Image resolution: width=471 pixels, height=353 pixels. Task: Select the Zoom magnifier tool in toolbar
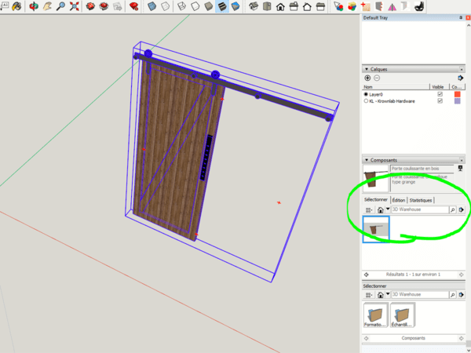point(60,6)
